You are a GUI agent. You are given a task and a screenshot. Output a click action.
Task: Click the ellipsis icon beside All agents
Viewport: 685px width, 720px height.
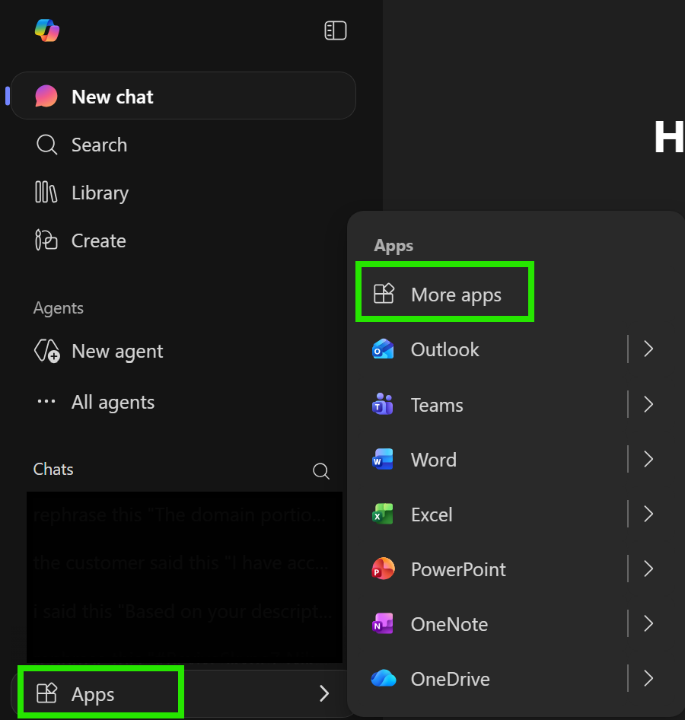pyautogui.click(x=46, y=401)
